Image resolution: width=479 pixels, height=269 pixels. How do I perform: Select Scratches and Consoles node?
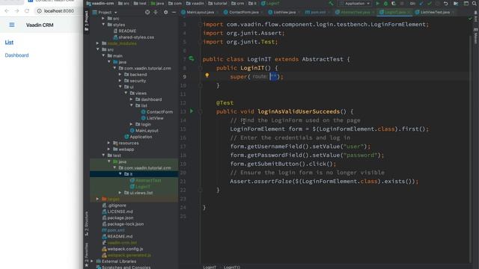pos(123,268)
